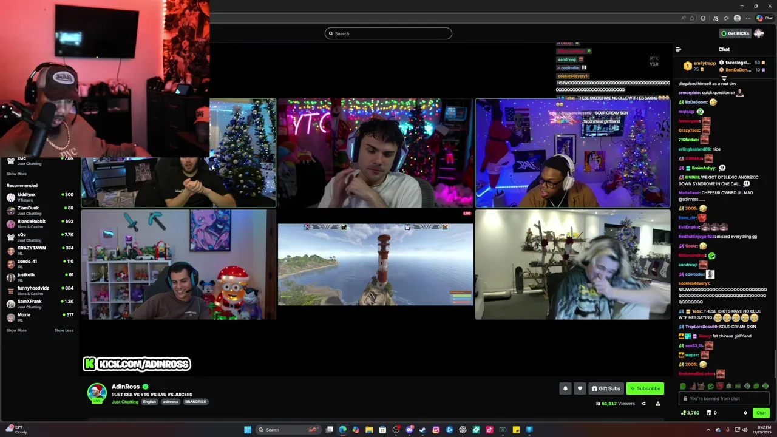Click emilytrapp top gifter entry
This screenshot has height=437, width=777.
[699, 66]
